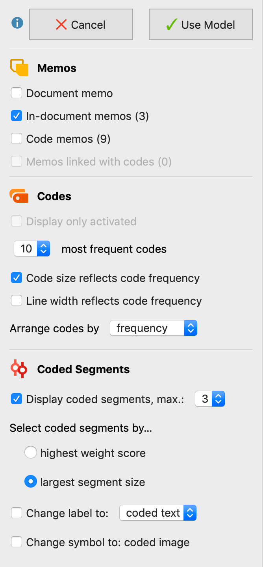Viewport: 263px width, 567px height.
Task: Uncheck Display coded segments option
Action: pos(16,399)
